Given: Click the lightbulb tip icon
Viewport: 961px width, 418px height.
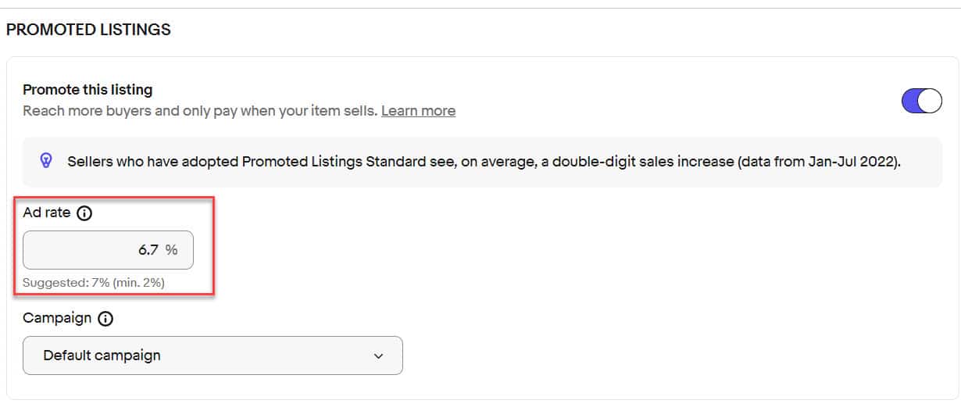Looking at the screenshot, I should pos(46,161).
